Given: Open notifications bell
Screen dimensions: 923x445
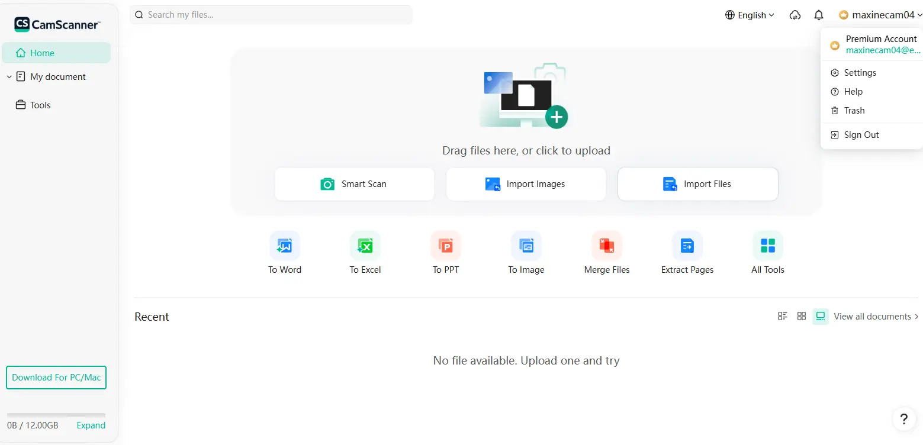Looking at the screenshot, I should (819, 15).
